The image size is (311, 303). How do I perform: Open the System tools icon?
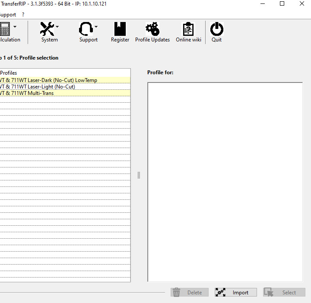(x=47, y=29)
